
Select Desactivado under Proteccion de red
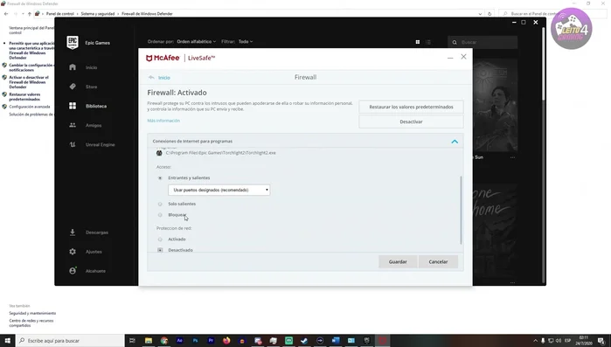point(160,250)
